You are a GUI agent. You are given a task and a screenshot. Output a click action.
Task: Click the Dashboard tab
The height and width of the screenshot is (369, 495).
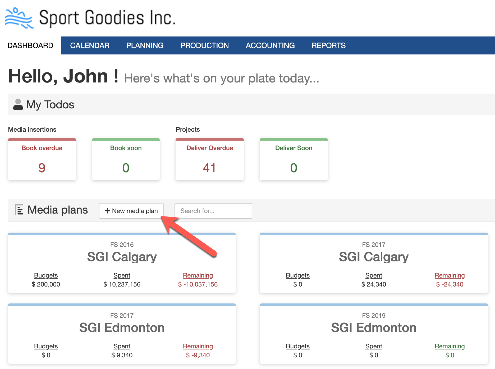(30, 45)
